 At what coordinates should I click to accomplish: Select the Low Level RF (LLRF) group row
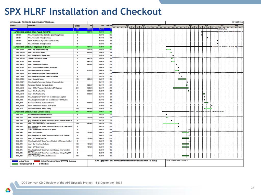[62, 112]
